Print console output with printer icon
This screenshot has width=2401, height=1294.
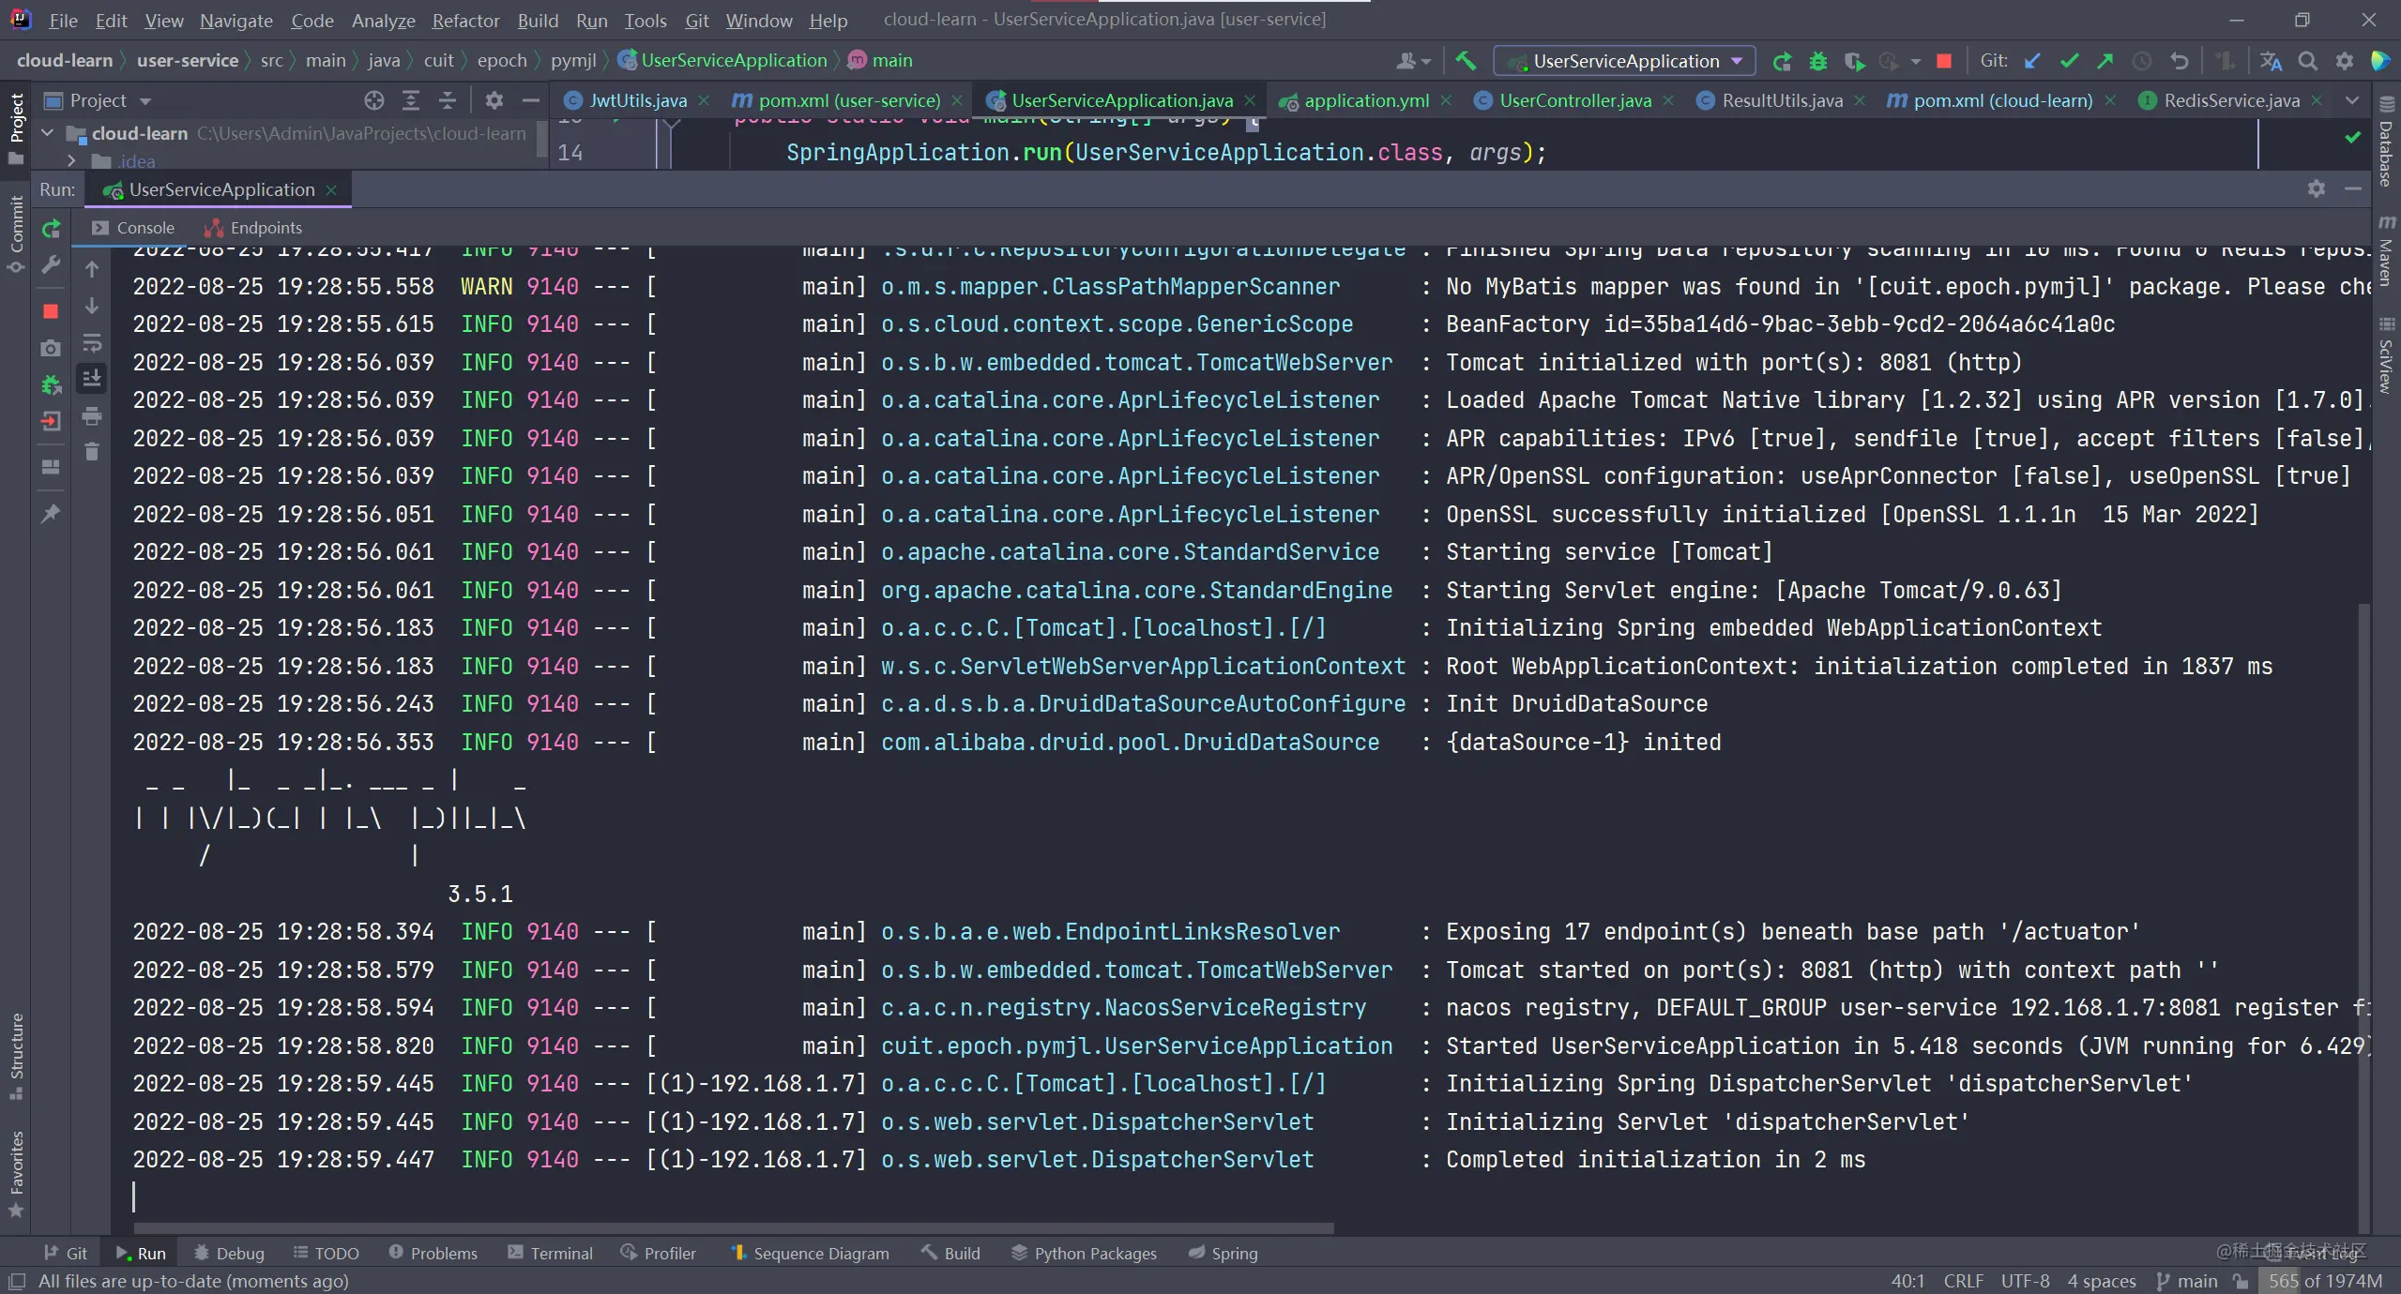point(92,415)
